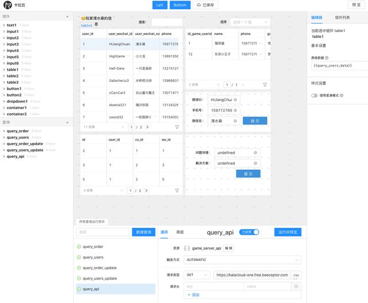Image resolution: width=368 pixels, height=303 pixels.
Task: Click the 添加 header link
Action: (x=193, y=295)
